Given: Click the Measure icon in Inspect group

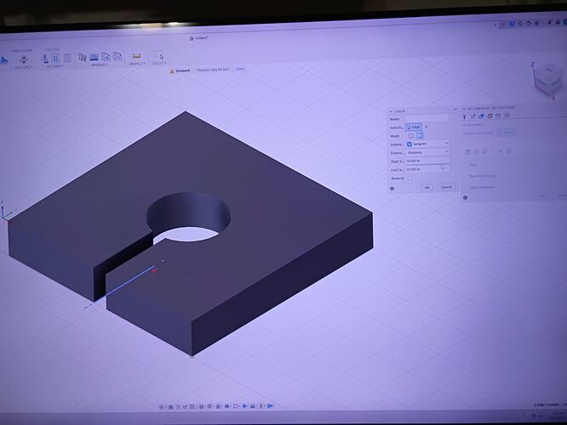Looking at the screenshot, I should [137, 56].
